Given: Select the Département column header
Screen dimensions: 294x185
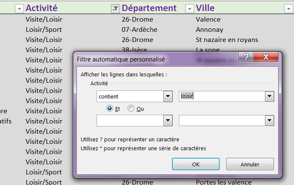Looking at the screenshot, I should pos(149,8).
